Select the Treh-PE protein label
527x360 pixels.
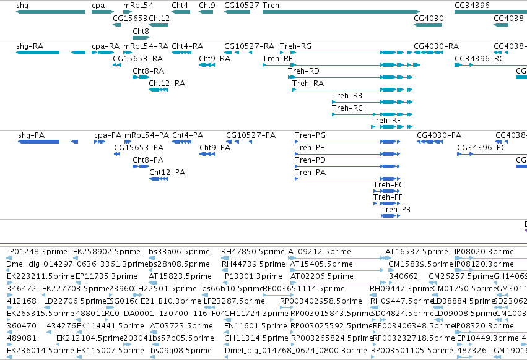coord(310,148)
